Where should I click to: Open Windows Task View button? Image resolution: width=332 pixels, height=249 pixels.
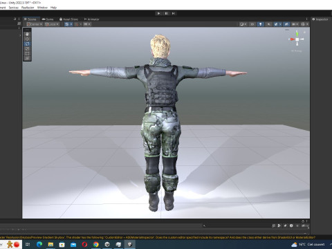[28, 244]
